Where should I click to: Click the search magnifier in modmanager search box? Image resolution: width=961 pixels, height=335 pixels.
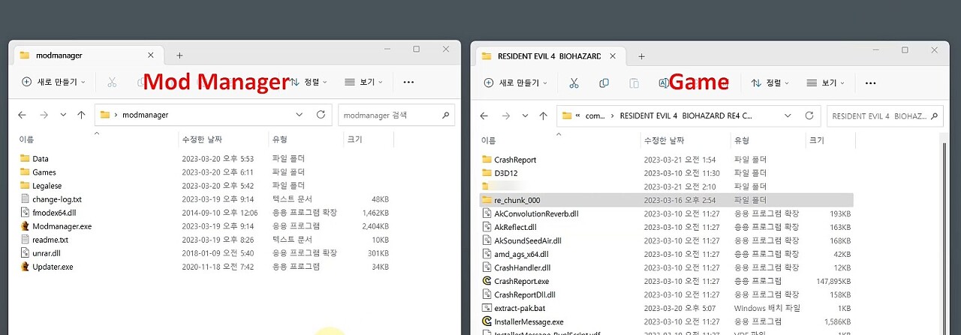point(445,115)
